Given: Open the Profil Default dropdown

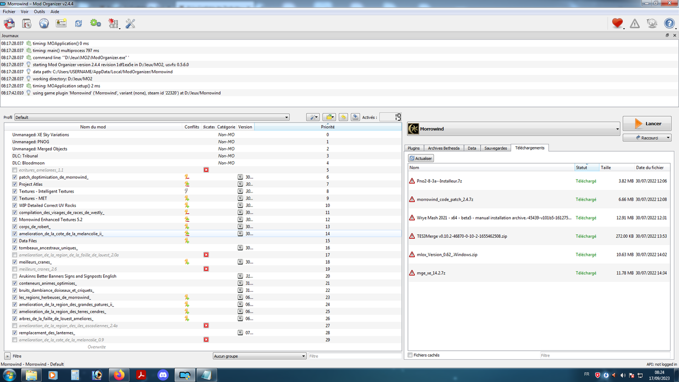Looking at the screenshot, I should 152,117.
